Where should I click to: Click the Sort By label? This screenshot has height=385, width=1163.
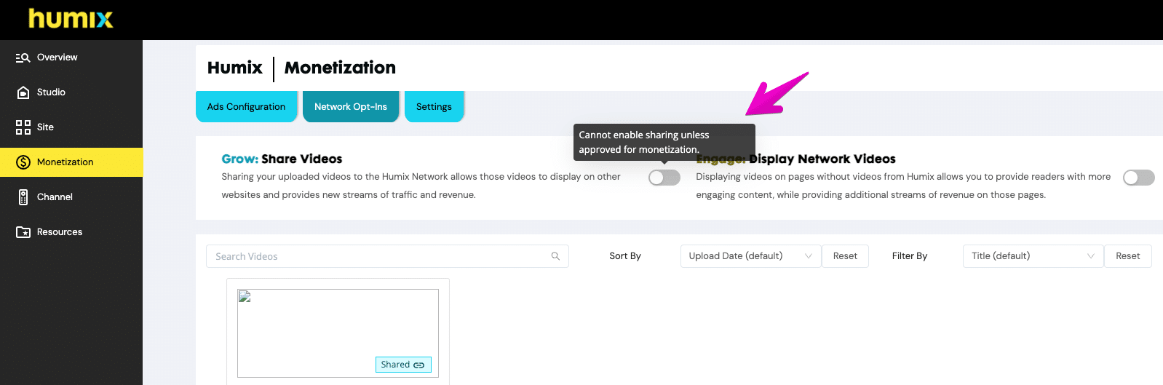click(625, 256)
